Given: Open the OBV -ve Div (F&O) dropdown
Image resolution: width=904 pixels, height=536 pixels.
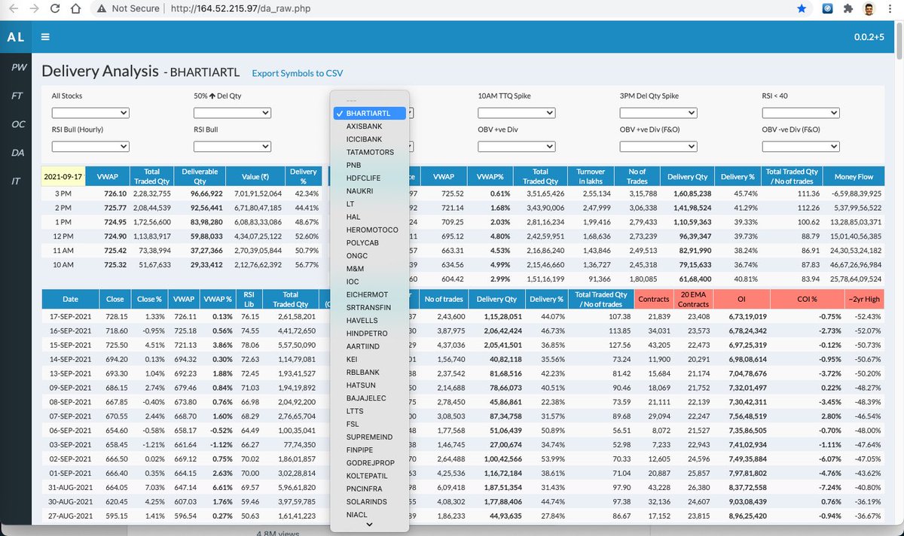Looking at the screenshot, I should click(x=801, y=145).
